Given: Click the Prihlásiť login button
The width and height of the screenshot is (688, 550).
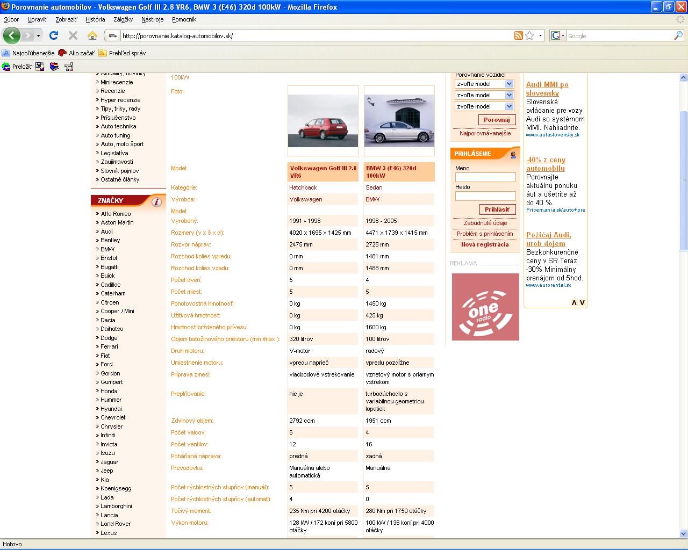Looking at the screenshot, I should [x=498, y=209].
